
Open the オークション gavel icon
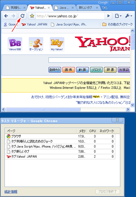[x=36, y=44]
